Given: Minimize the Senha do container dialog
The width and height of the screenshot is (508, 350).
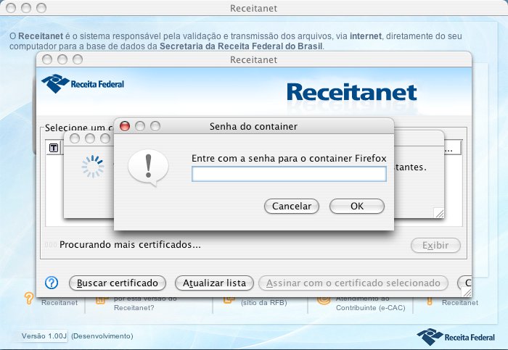Looking at the screenshot, I should click(x=140, y=126).
